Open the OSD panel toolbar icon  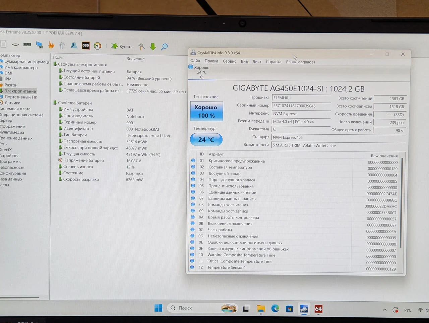(86, 45)
